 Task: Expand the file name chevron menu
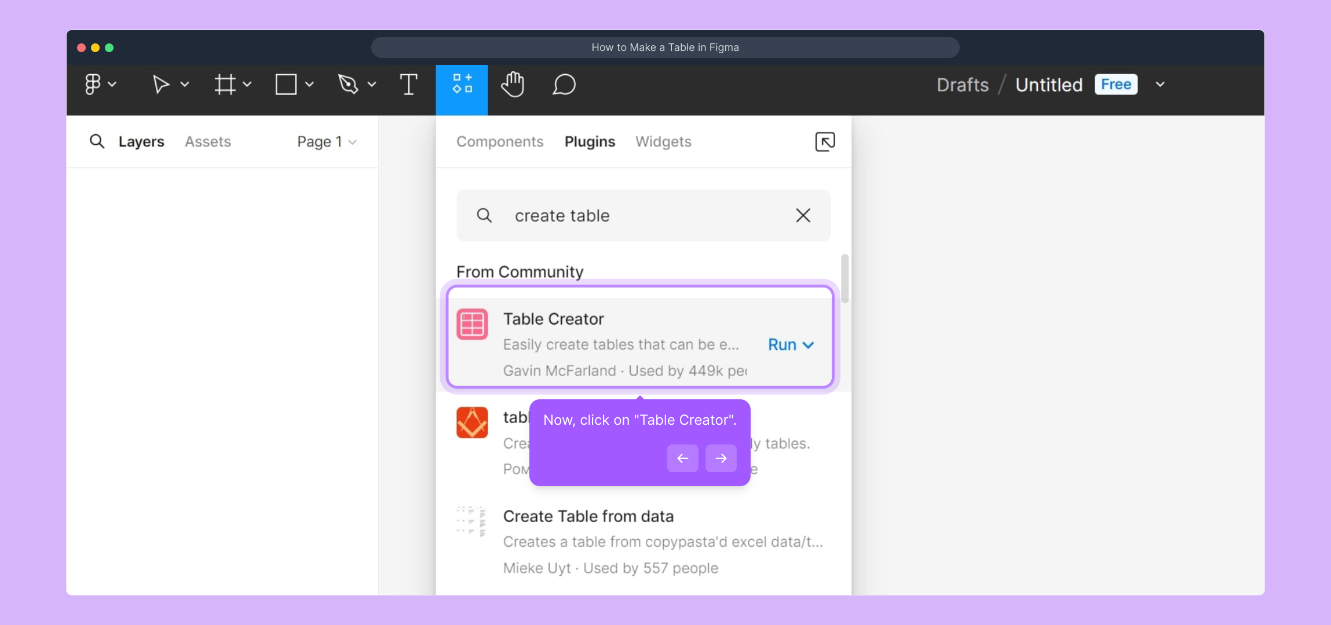click(1160, 84)
